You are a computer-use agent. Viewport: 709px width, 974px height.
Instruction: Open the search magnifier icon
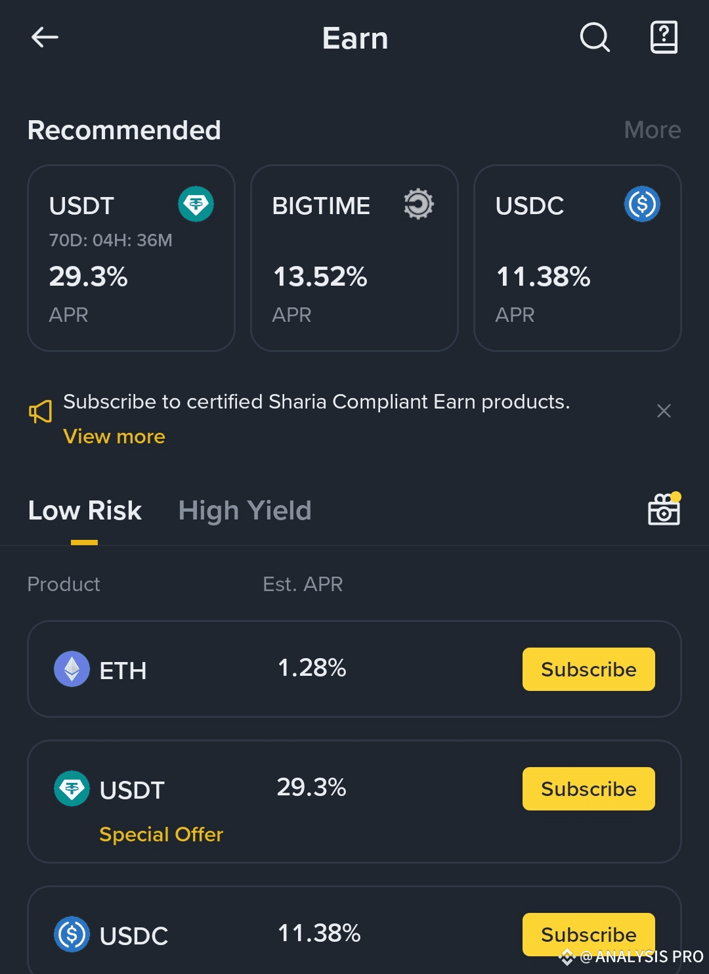click(x=595, y=37)
